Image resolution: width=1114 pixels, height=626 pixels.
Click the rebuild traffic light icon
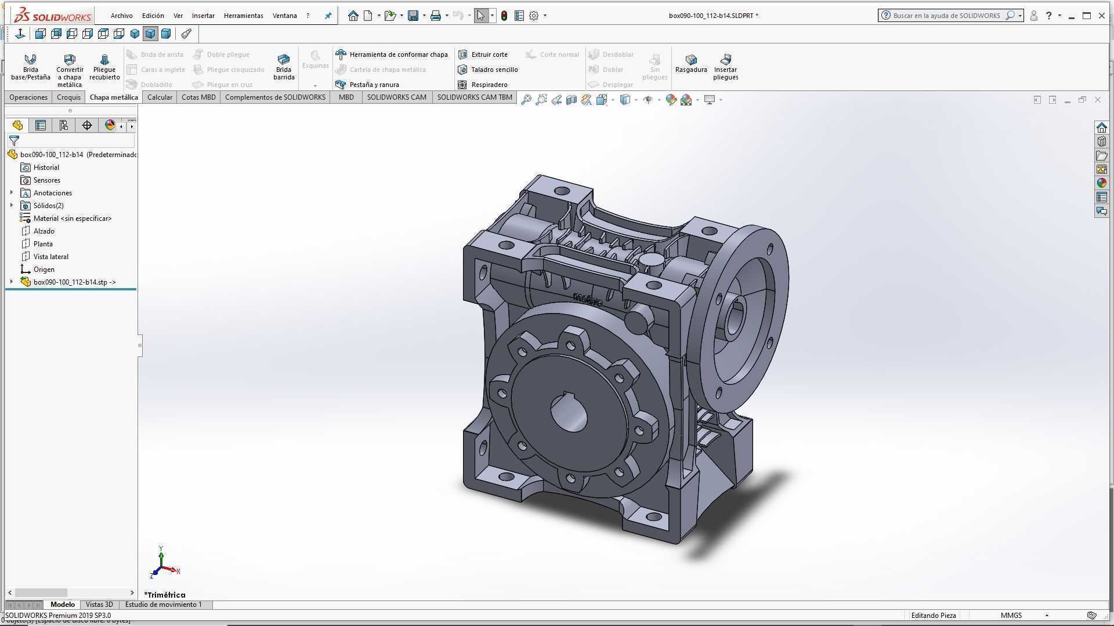pos(504,16)
